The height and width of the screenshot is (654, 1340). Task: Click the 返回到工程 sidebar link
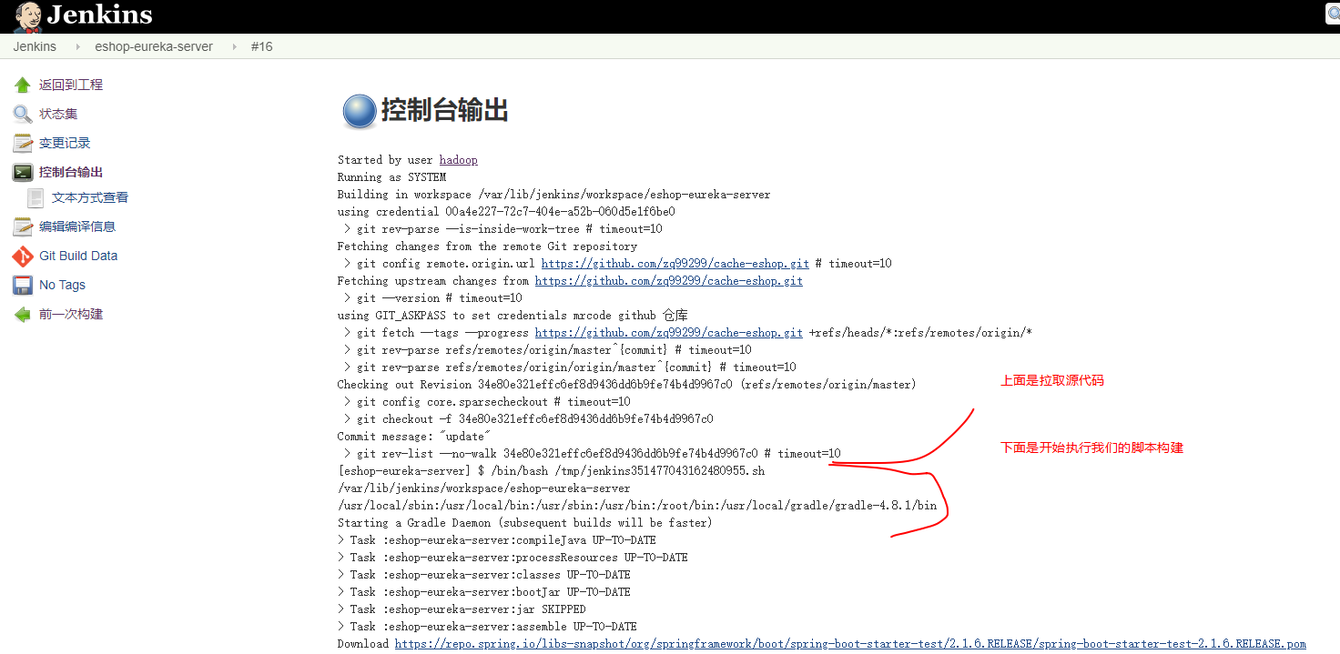[71, 85]
